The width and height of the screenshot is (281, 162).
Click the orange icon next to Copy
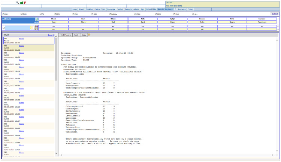[89, 35]
